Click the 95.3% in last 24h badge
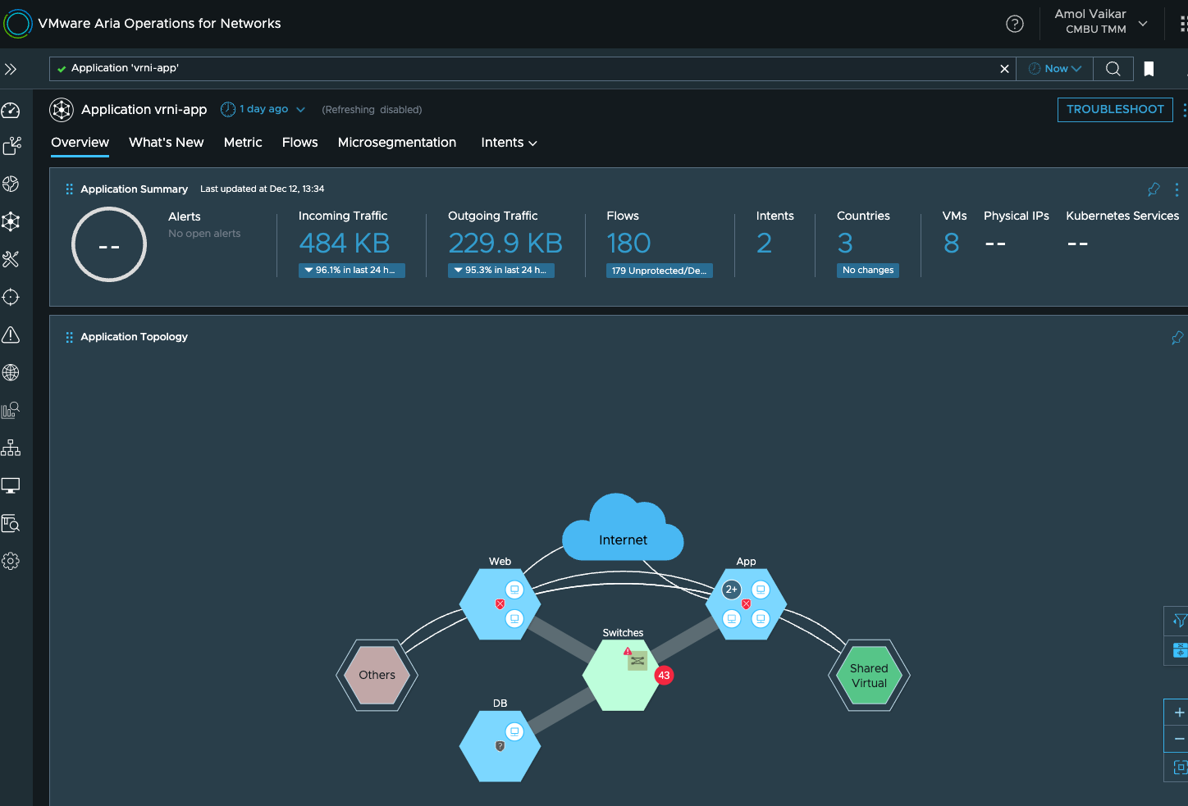1188x806 pixels. click(x=501, y=271)
